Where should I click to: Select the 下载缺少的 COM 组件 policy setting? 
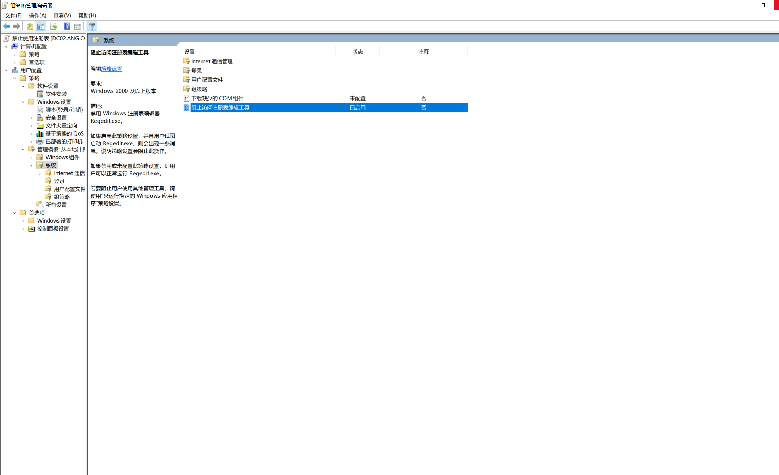coord(217,98)
